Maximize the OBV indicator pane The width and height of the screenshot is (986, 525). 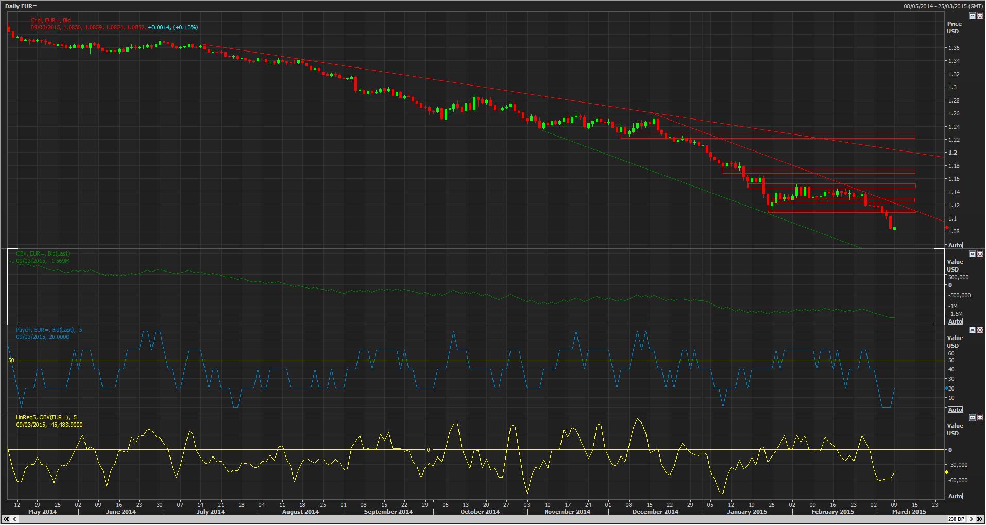(972, 254)
